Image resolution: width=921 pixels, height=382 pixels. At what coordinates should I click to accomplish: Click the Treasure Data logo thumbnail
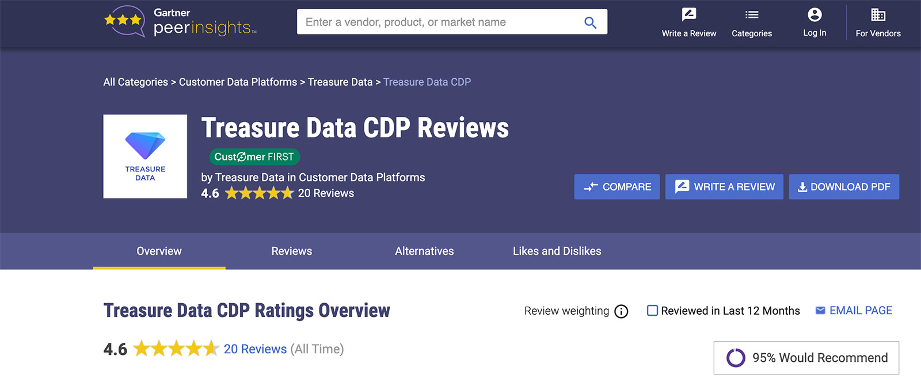point(145,156)
